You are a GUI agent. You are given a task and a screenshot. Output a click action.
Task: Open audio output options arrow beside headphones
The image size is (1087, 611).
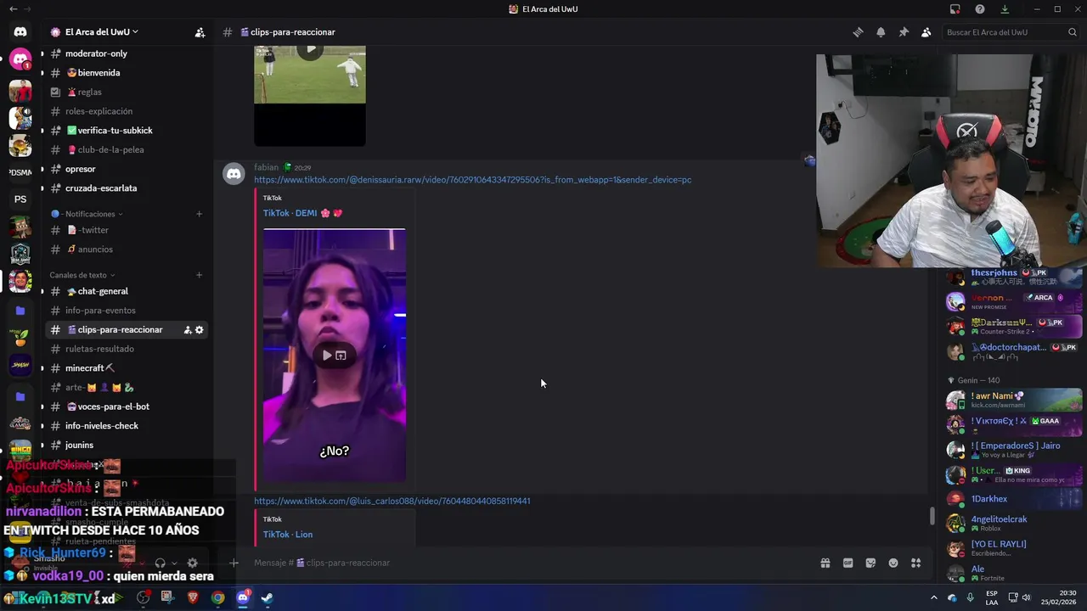(174, 563)
